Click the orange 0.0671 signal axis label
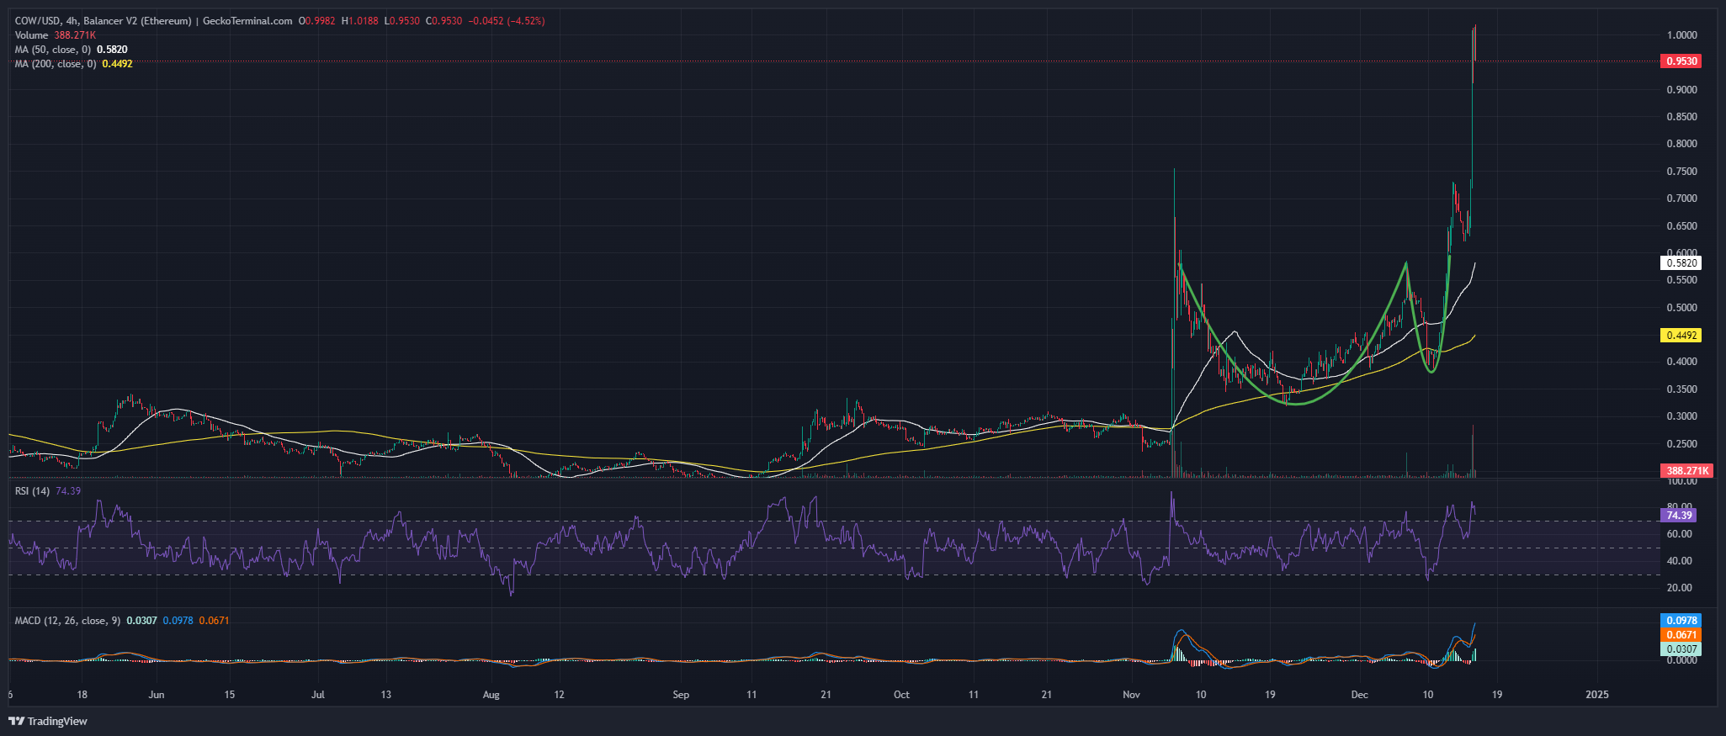This screenshot has height=736, width=1726. pyautogui.click(x=1681, y=635)
